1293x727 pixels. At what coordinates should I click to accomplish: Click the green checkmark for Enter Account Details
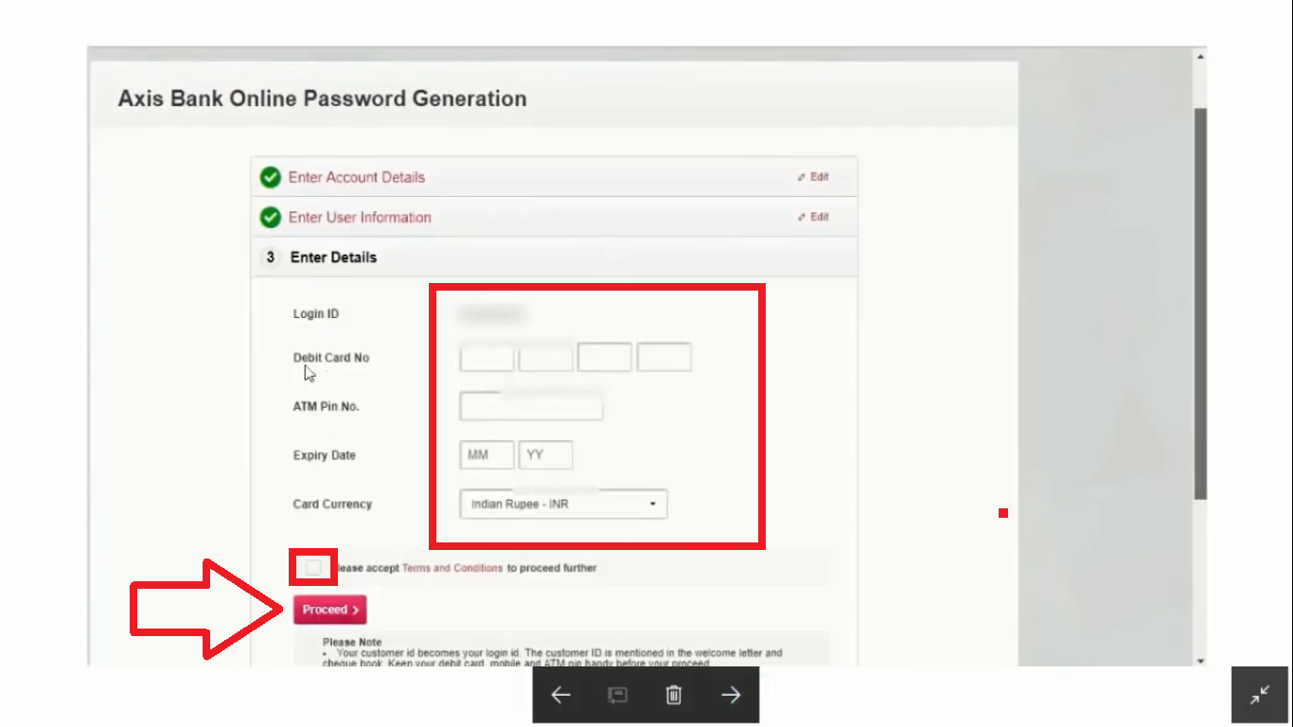click(x=270, y=176)
